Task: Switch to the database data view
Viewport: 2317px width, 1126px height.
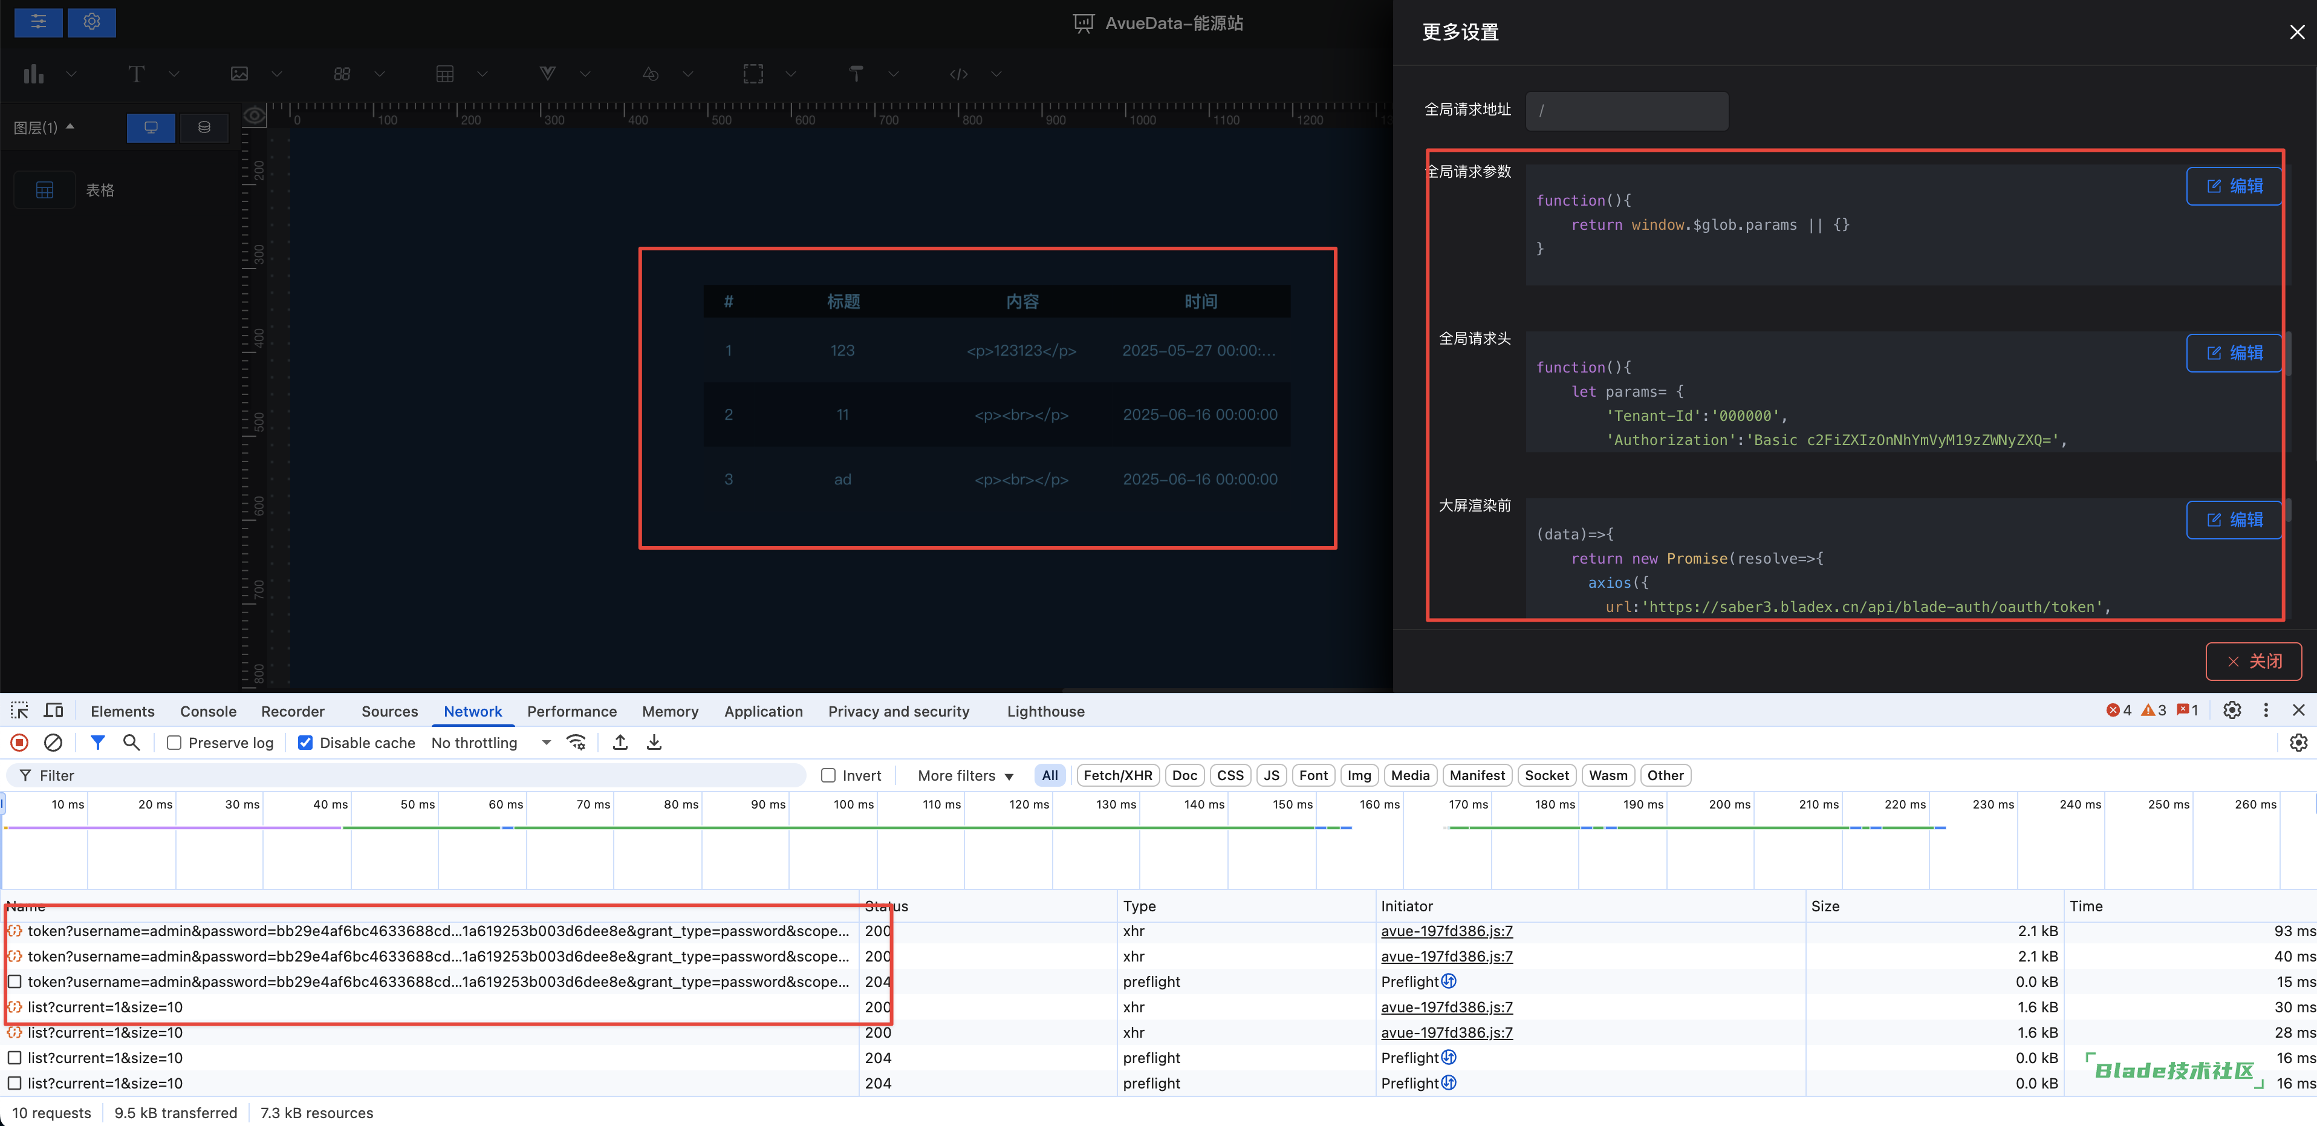Action: pyautogui.click(x=204, y=128)
